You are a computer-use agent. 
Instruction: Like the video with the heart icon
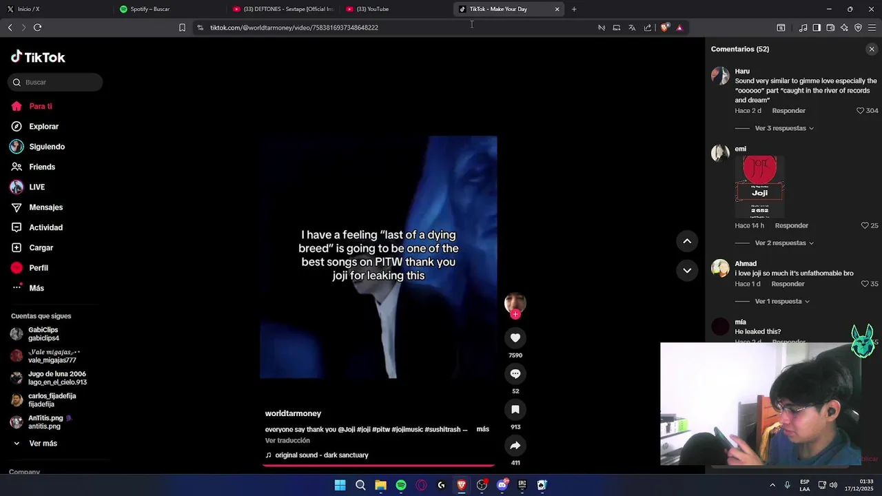pos(515,338)
